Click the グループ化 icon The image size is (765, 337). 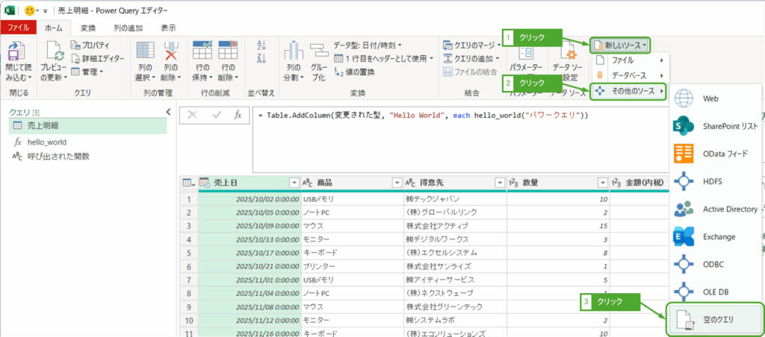point(318,52)
